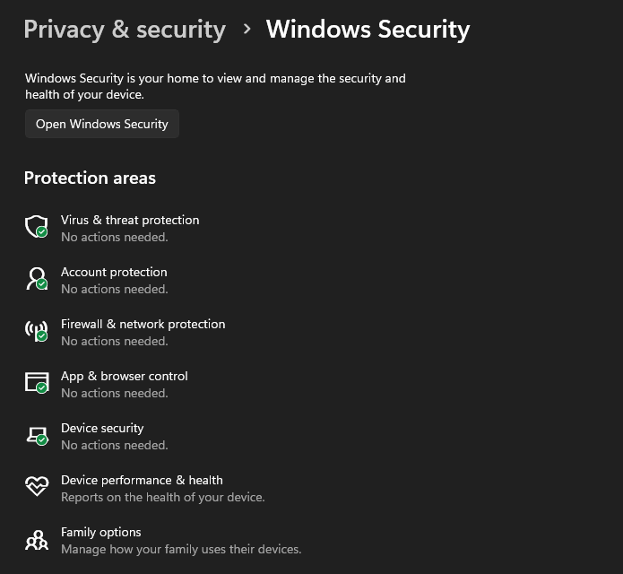This screenshot has height=574, width=623.
Task: Select Firewall & network protection label
Action: click(x=143, y=324)
